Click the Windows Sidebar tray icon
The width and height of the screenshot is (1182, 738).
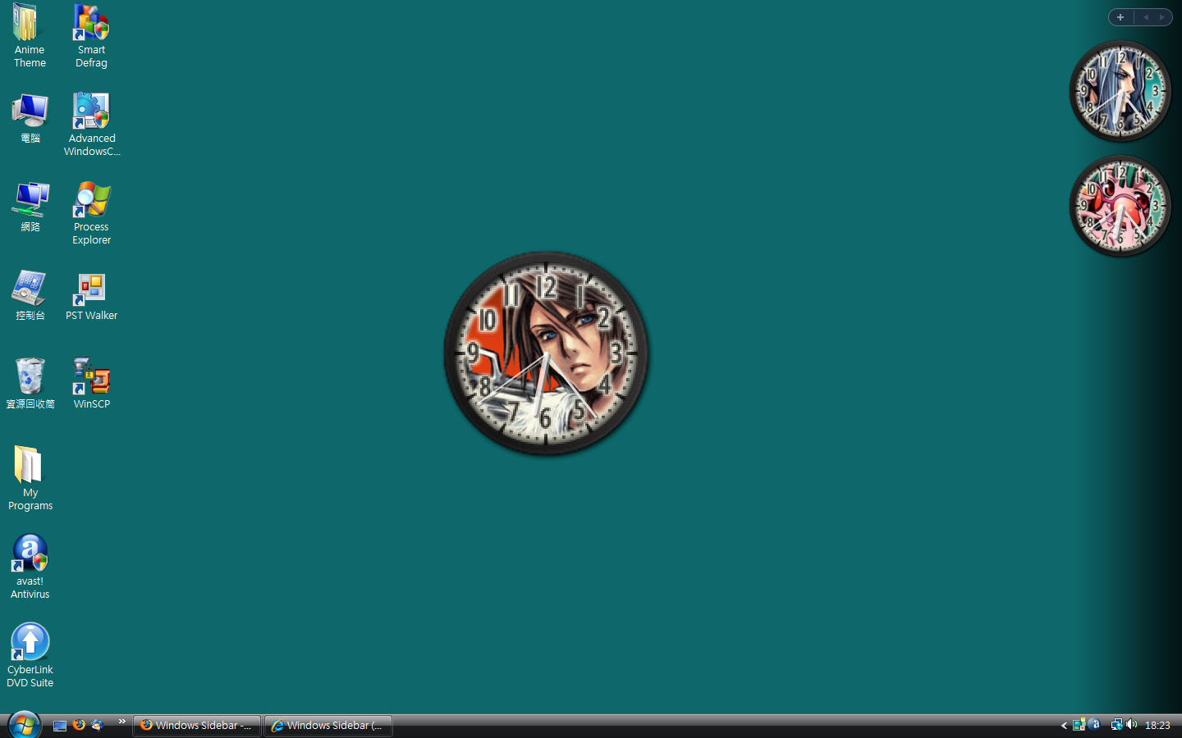[x=1079, y=725]
